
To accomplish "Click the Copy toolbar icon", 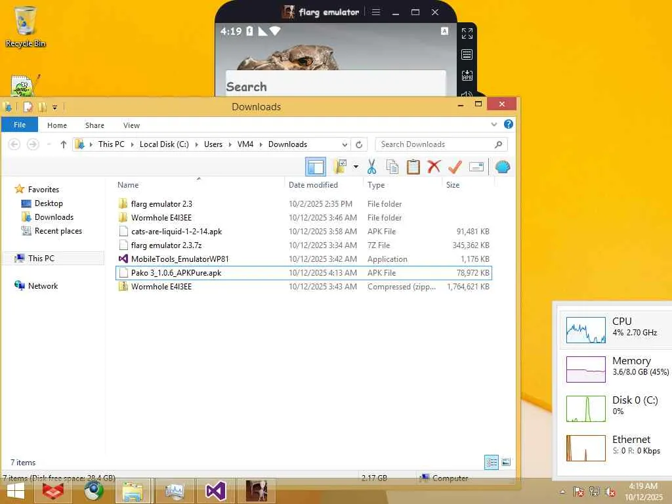I will click(x=392, y=167).
